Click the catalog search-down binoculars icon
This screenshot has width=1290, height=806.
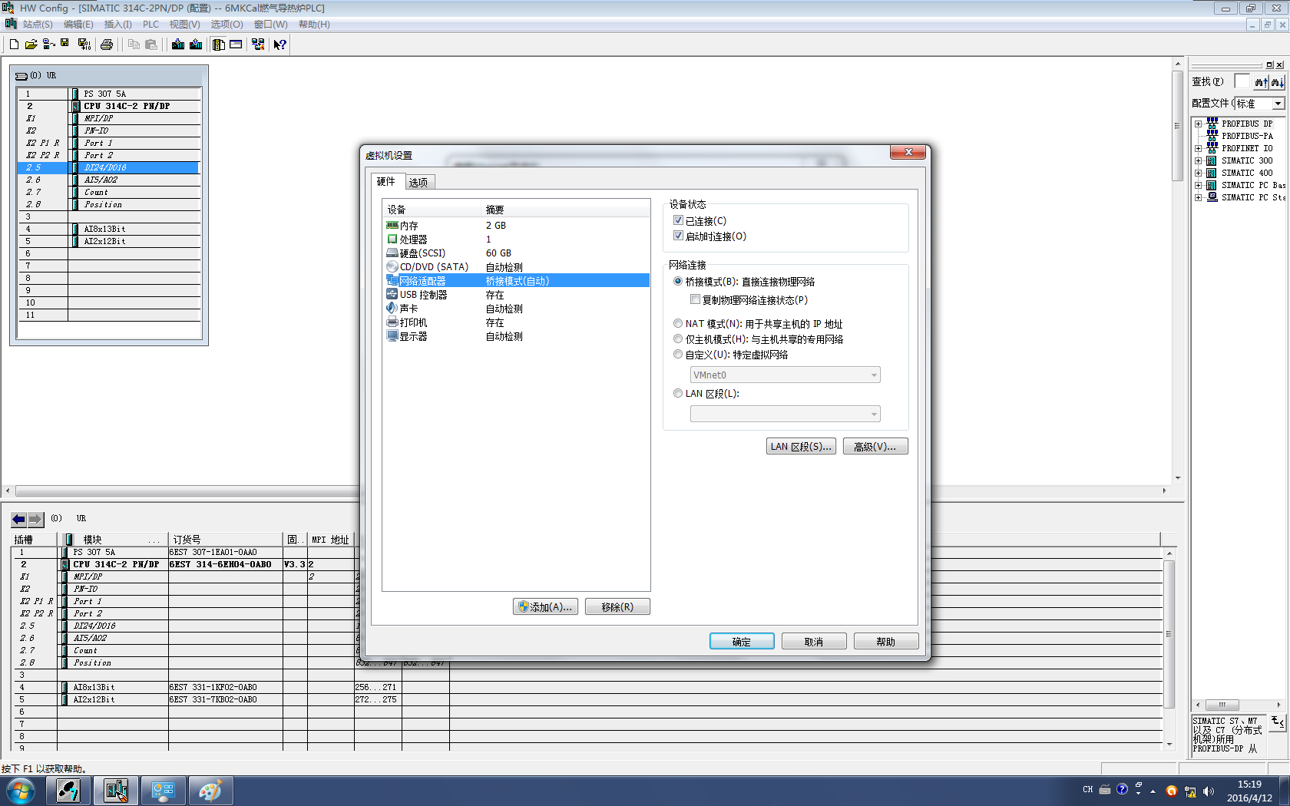point(1277,82)
